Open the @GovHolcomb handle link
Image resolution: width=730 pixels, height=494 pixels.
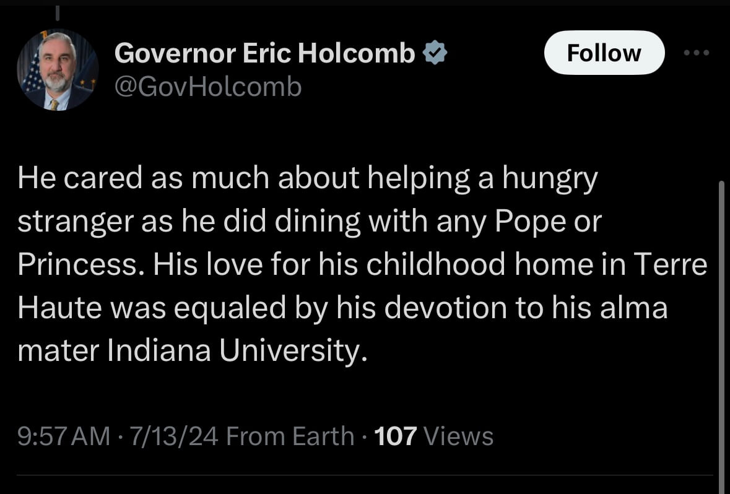pos(208,87)
